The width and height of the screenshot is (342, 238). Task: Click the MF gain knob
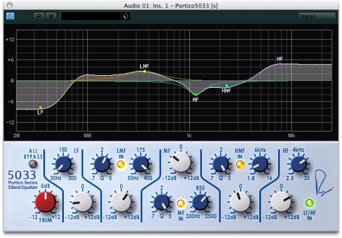click(181, 163)
